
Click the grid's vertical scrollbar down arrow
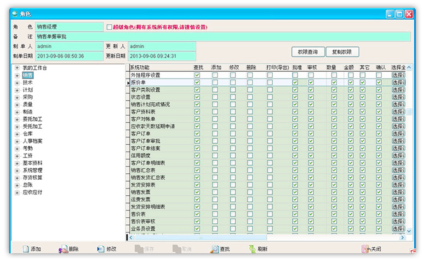coord(409,231)
